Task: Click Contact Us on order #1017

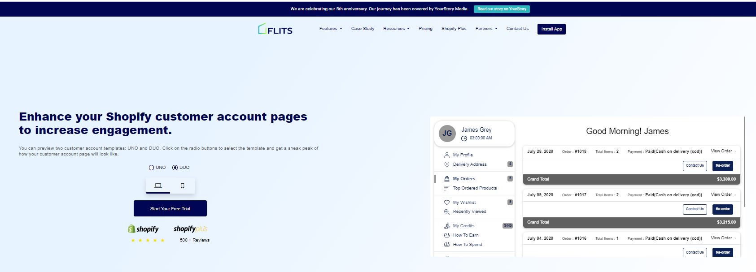Action: (695, 209)
